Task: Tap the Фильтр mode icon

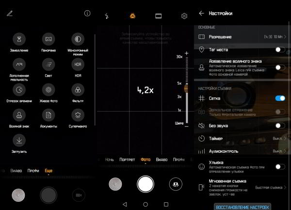Action: pyautogui.click(x=78, y=90)
